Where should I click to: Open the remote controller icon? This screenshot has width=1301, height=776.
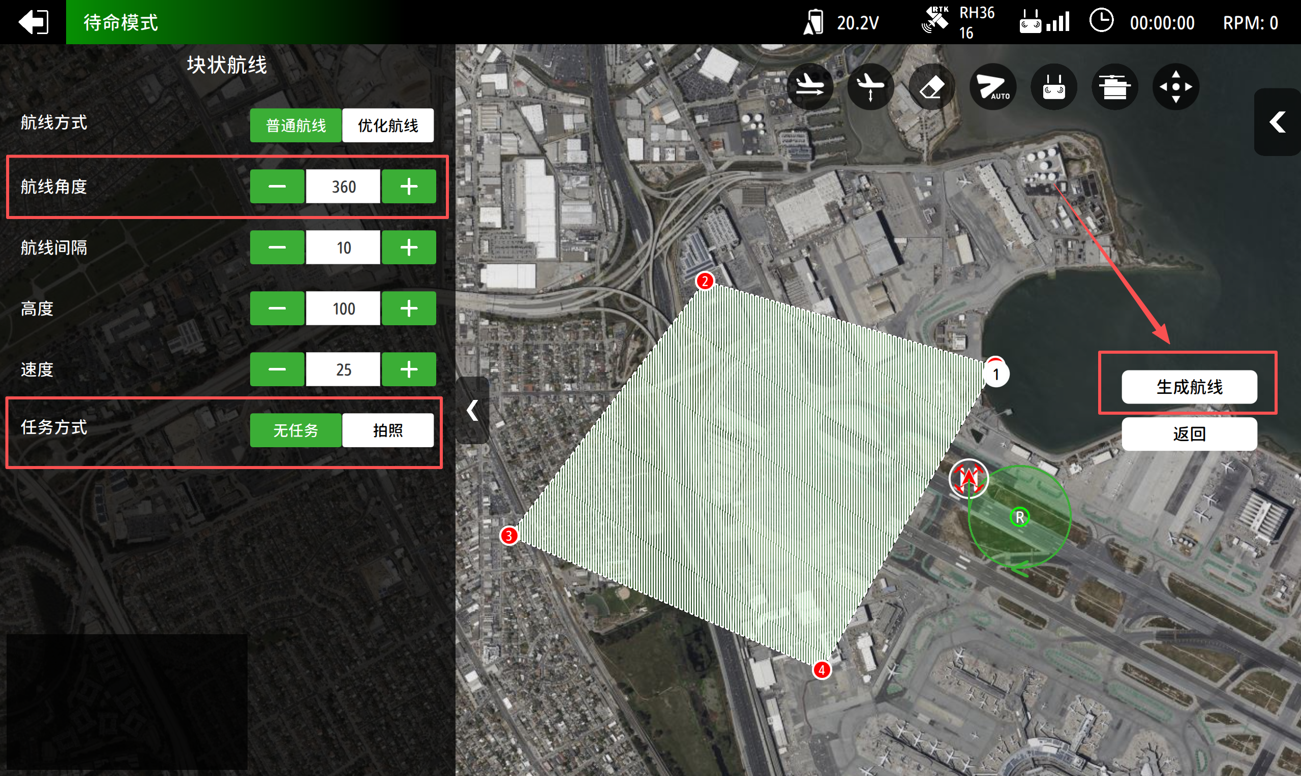click(1053, 87)
